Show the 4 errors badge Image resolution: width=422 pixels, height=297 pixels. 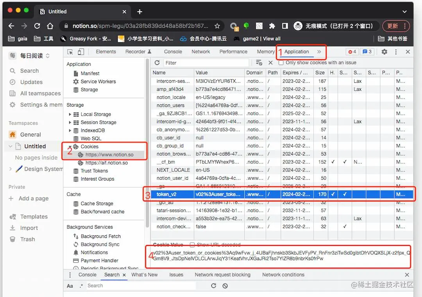[352, 52]
